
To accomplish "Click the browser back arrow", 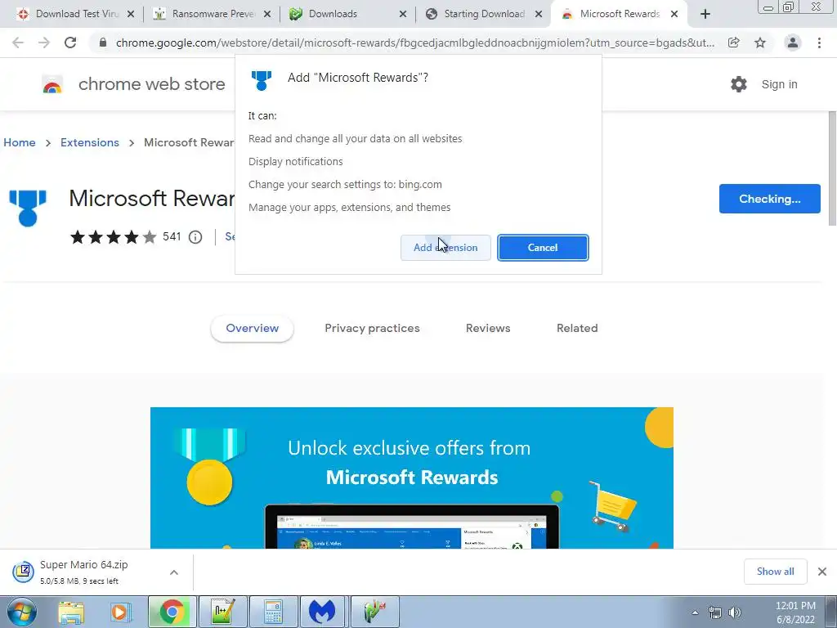I will [18, 43].
